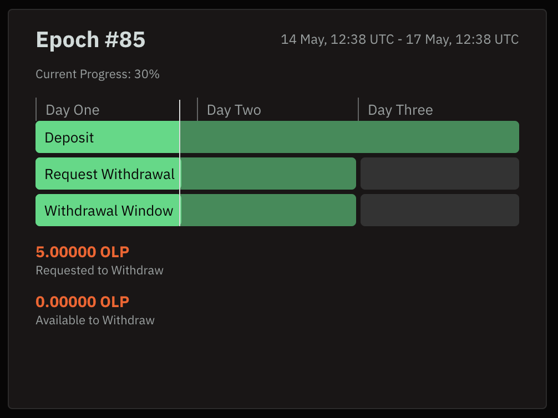The width and height of the screenshot is (558, 418).
Task: Click the Withdrawal Window bar label
Action: tap(109, 211)
